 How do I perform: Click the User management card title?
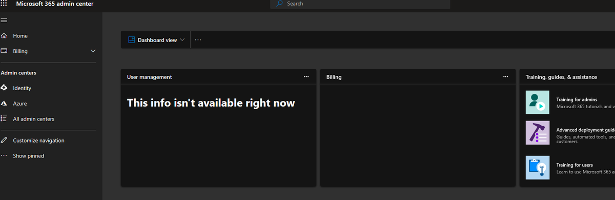point(150,77)
